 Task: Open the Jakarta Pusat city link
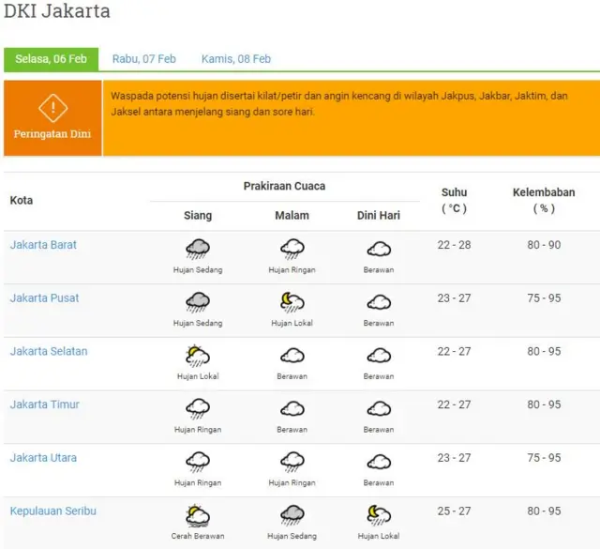(x=44, y=298)
